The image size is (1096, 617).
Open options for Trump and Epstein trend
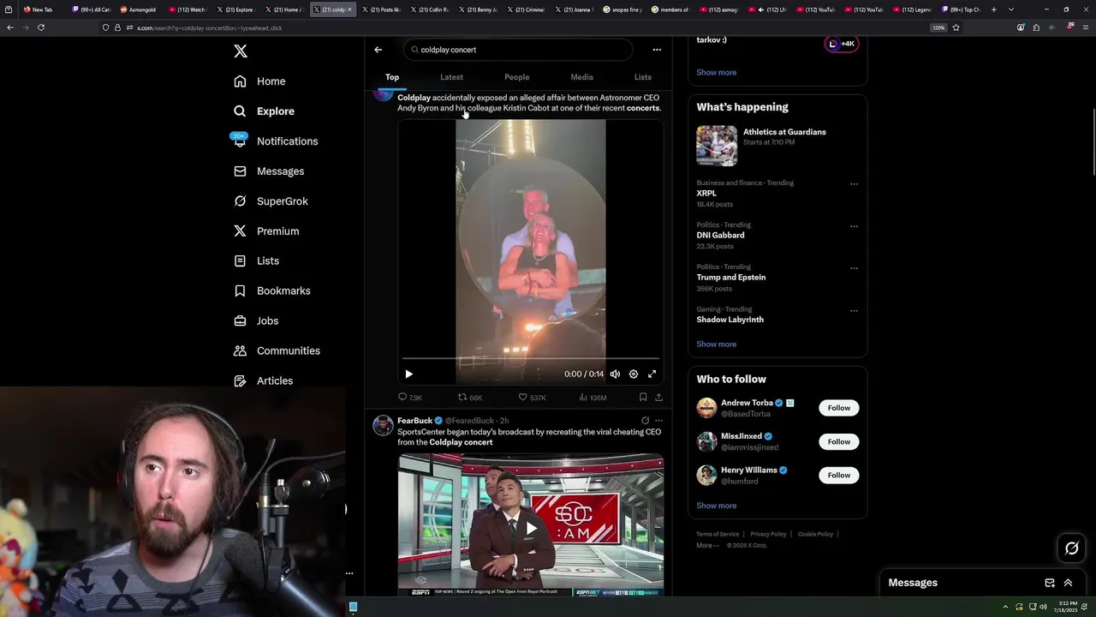[x=854, y=268]
